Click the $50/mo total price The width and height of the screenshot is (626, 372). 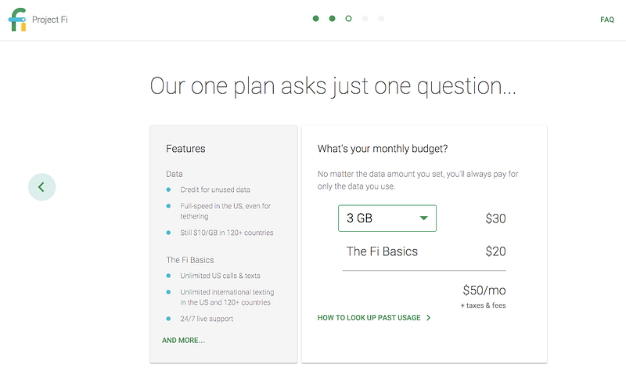[484, 290]
